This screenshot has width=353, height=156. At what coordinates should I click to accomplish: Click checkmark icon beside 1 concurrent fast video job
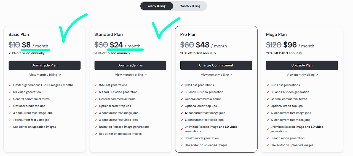click(x=10, y=120)
